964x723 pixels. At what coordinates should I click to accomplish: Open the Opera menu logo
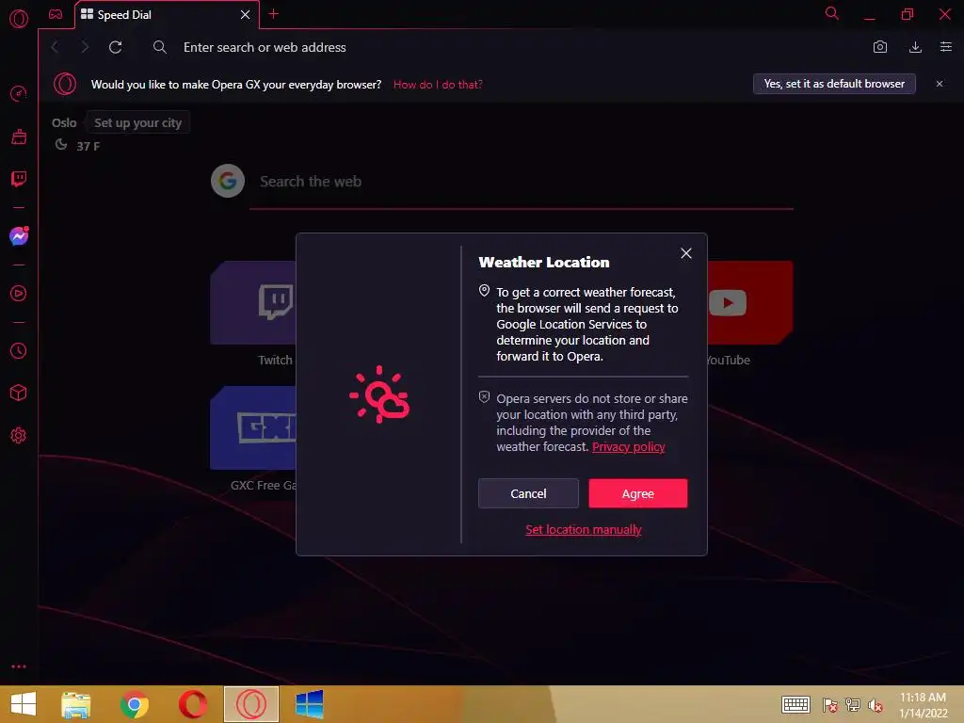[x=19, y=19]
